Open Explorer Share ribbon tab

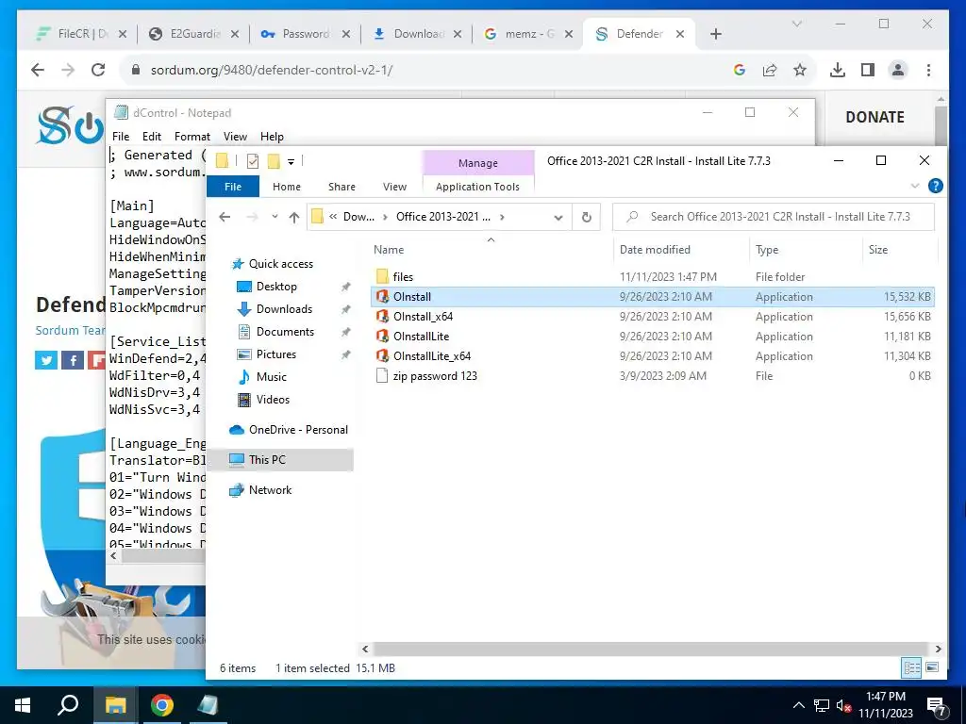[x=341, y=187]
